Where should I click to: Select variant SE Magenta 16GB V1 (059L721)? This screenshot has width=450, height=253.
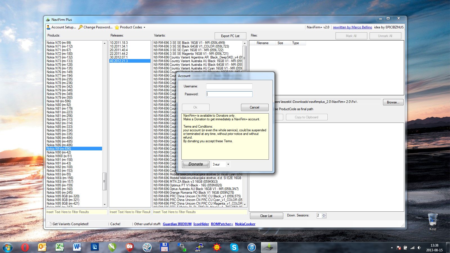tap(197, 54)
